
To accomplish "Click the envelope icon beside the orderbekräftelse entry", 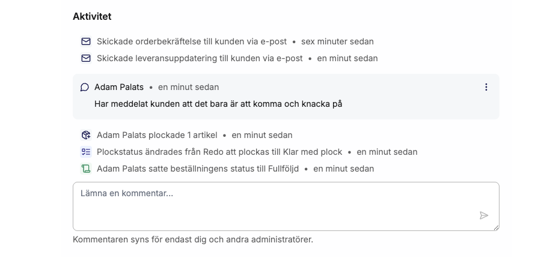I will [86, 41].
